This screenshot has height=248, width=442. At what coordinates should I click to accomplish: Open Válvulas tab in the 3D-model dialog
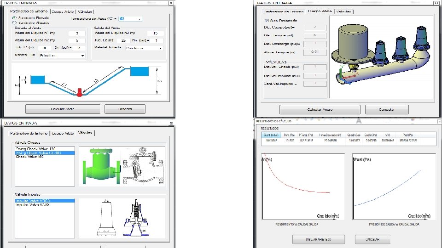pyautogui.click(x=343, y=11)
